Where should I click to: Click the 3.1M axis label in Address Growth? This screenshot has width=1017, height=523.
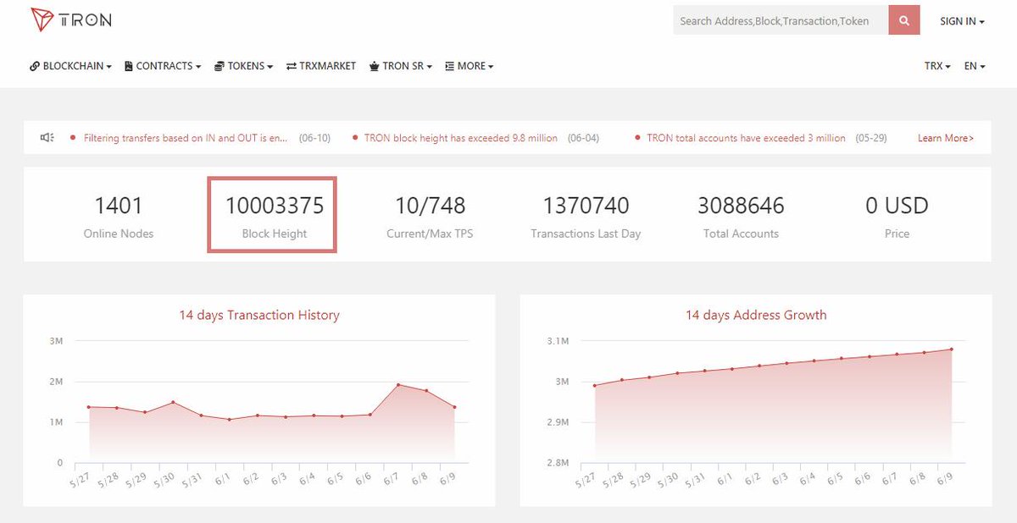(x=557, y=341)
